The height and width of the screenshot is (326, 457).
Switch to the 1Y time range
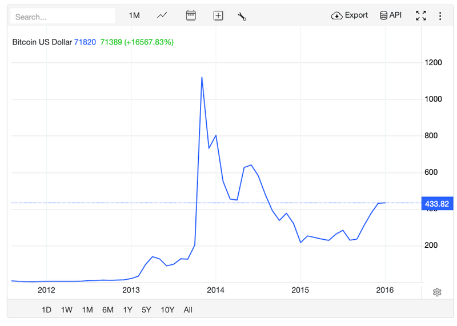pos(127,310)
